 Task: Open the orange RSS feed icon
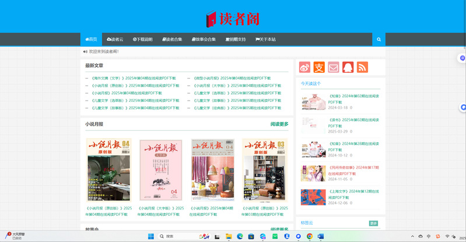(x=362, y=67)
